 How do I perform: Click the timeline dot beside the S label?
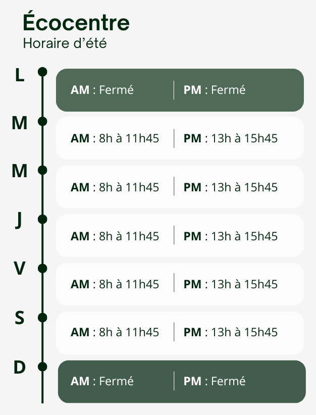click(42, 317)
